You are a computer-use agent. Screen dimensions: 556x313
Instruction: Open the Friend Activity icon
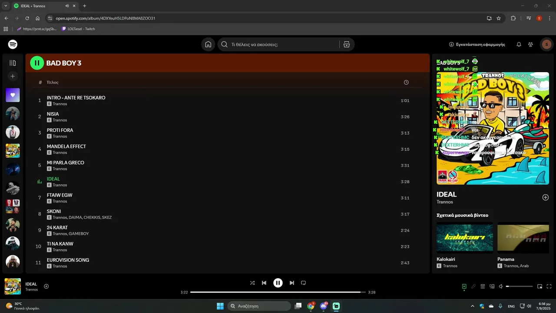coord(530,44)
